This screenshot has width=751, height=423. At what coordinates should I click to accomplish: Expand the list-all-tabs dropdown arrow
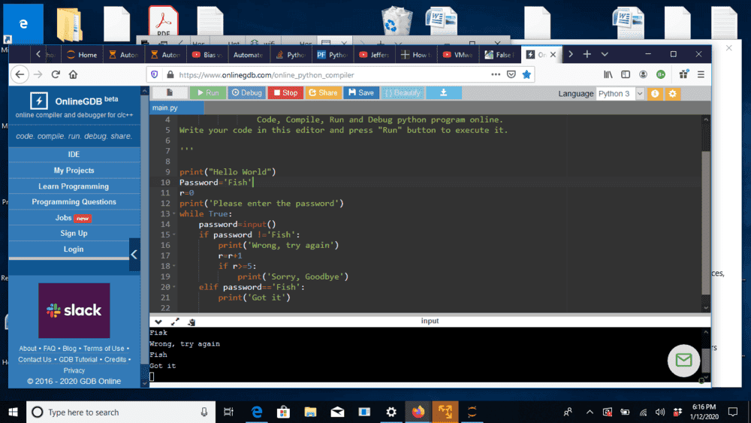(605, 54)
